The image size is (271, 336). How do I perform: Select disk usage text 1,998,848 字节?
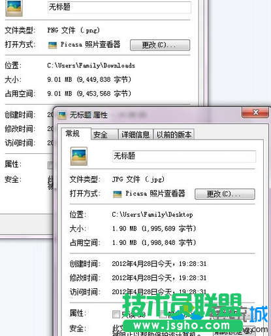(x=169, y=242)
